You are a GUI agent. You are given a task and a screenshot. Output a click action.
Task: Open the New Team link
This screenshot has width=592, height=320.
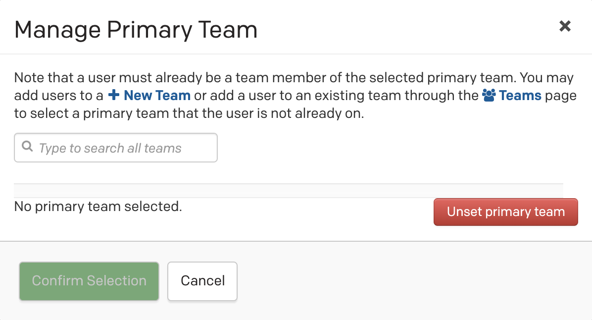(157, 95)
